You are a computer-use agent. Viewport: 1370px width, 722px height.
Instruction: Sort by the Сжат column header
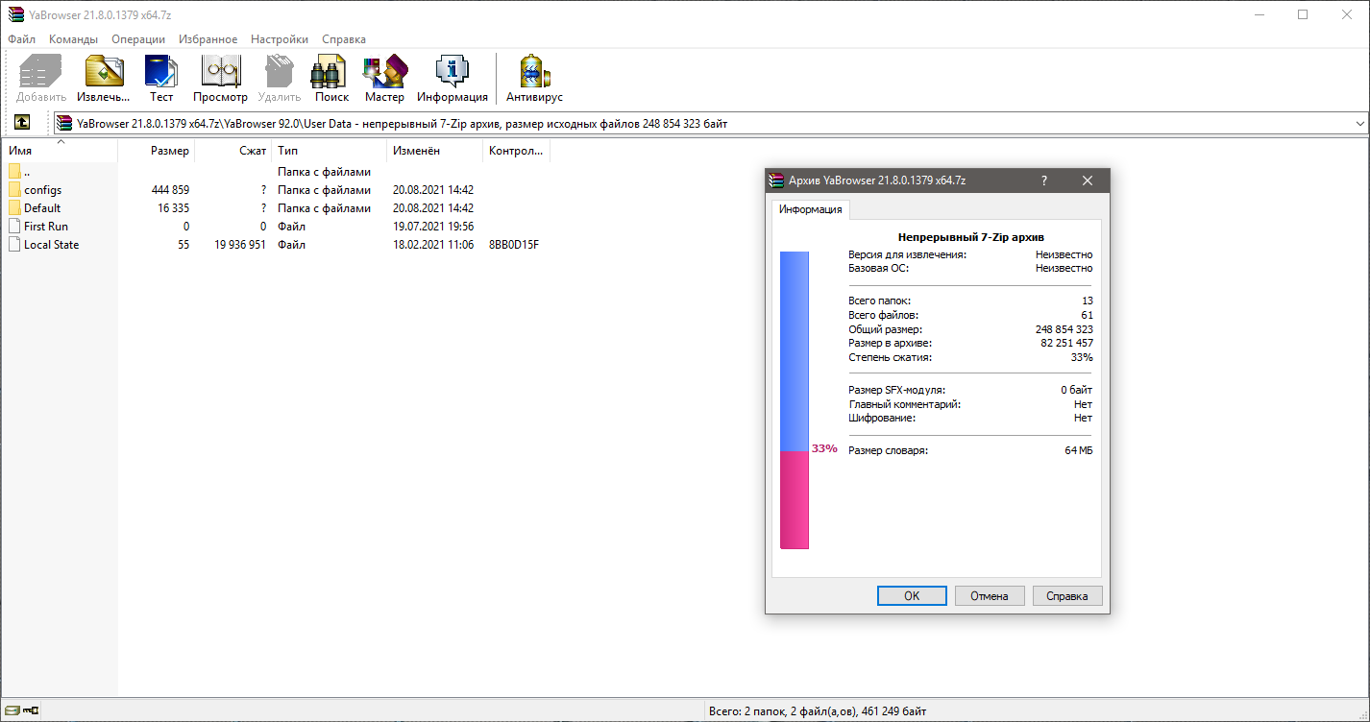[233, 151]
